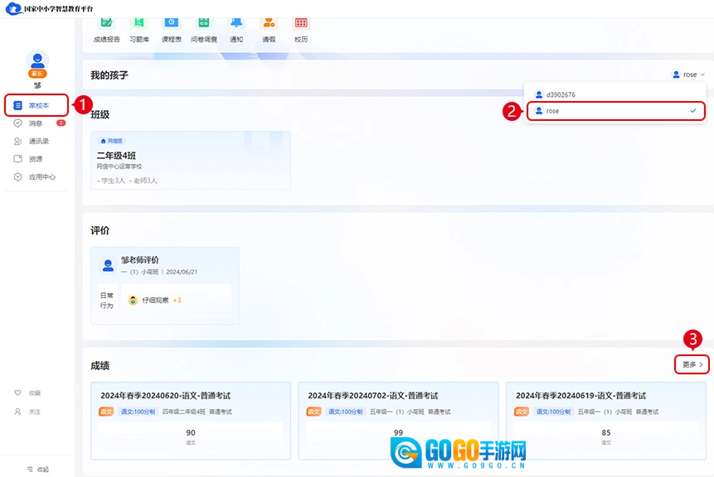Open the 请假 leave request icon
The height and width of the screenshot is (477, 714).
coord(269,24)
